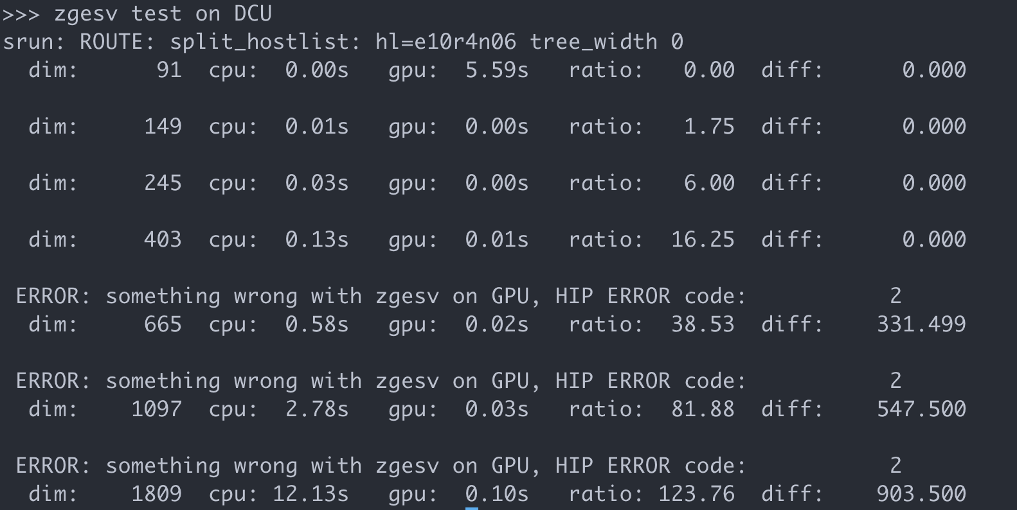The image size is (1017, 510).
Task: Click the gpu time 5.59s value
Action: 497,70
